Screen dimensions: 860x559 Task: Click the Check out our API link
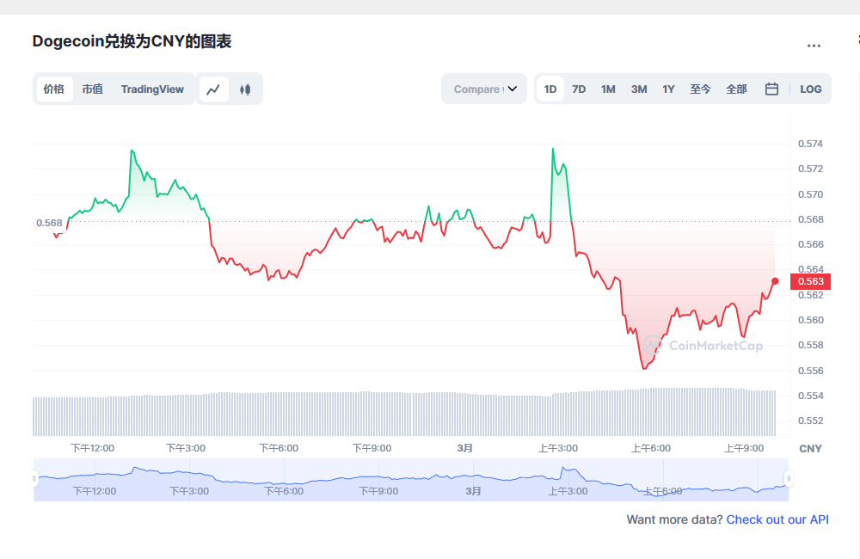[x=777, y=519]
